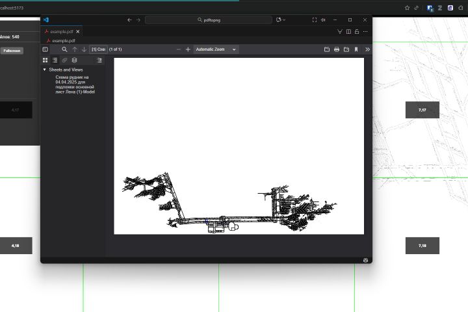Click the fullscreen brackets icon in title bar
468x312 pixels.
(315, 19)
